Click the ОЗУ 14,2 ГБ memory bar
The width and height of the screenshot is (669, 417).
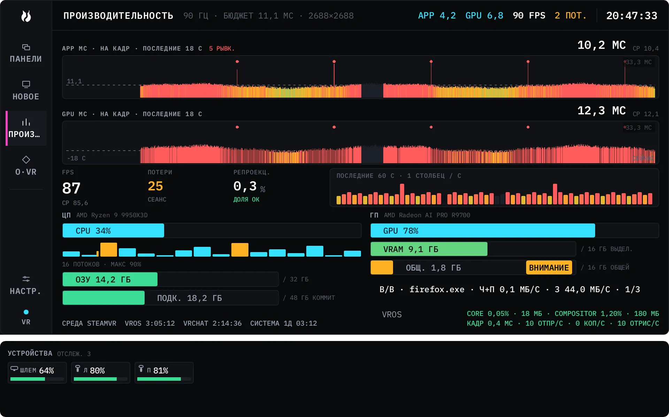click(170, 279)
